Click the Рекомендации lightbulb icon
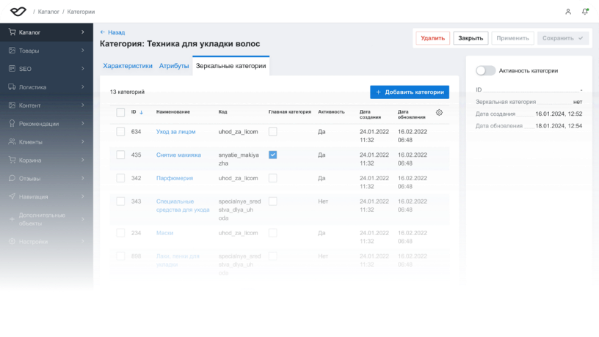The image size is (599, 337). [x=12, y=124]
